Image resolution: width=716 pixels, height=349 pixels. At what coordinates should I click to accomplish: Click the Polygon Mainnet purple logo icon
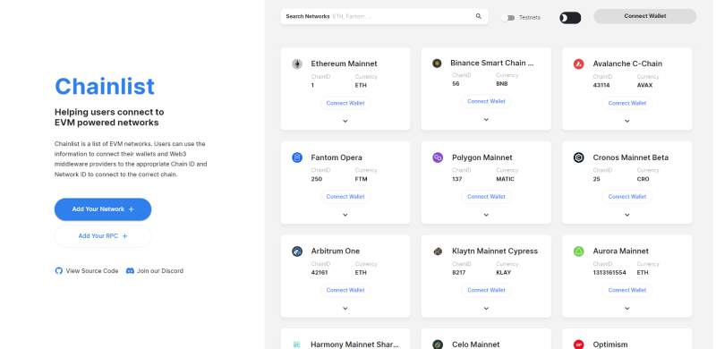[438, 157]
